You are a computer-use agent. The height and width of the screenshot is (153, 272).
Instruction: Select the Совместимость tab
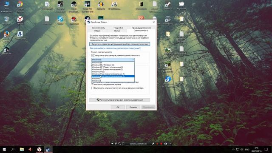point(141,31)
